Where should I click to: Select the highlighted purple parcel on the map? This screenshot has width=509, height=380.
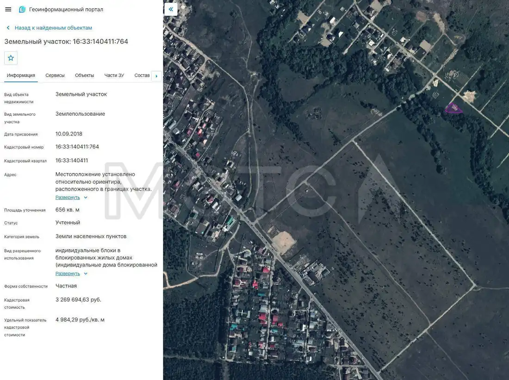pos(453,109)
